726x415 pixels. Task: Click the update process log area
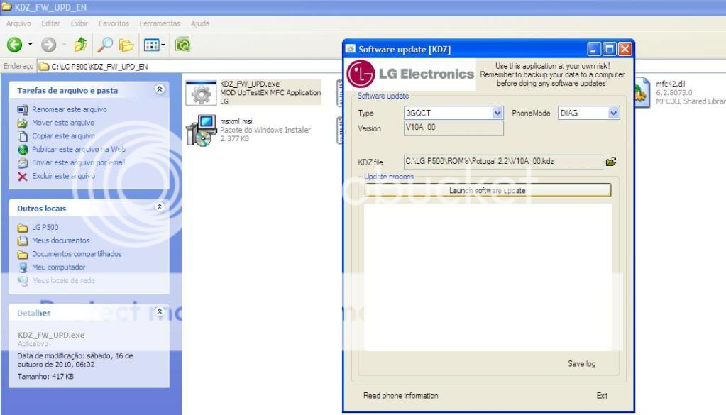pos(488,277)
